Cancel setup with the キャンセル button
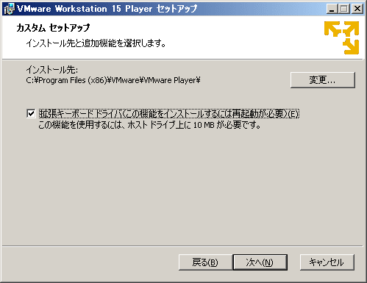Image resolution: width=367 pixels, height=283 pixels. 327,262
